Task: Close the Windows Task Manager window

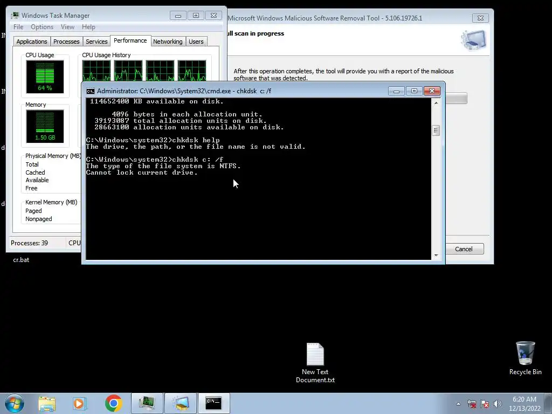Action: point(213,16)
